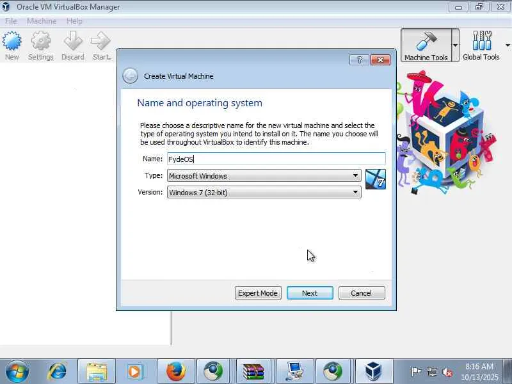Select Machine Tools hammer button

tap(426, 45)
